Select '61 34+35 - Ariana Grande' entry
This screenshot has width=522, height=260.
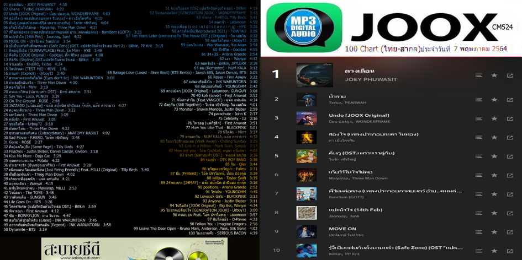click(x=229, y=54)
